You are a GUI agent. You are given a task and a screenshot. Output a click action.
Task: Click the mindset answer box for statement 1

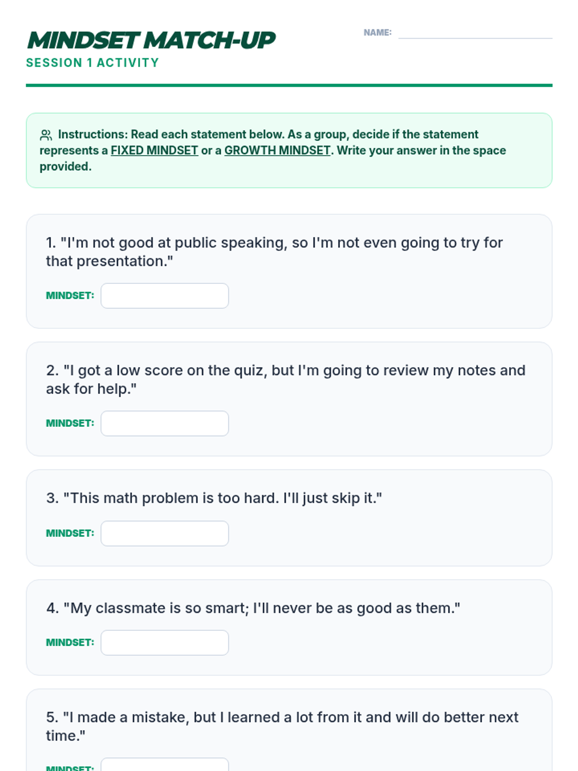165,296
